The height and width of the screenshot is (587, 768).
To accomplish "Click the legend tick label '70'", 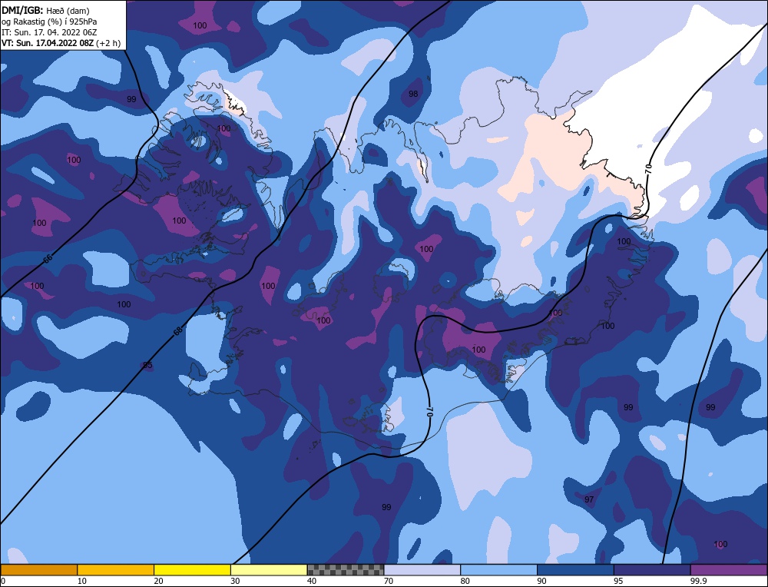I will coord(389,581).
